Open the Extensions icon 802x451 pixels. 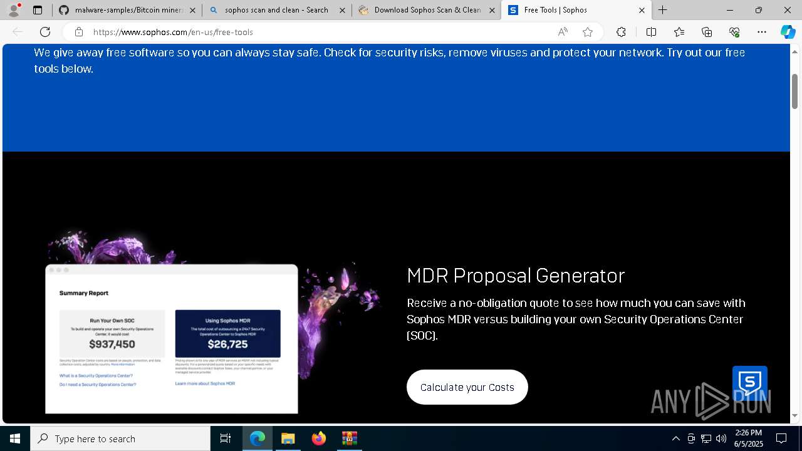(x=621, y=32)
